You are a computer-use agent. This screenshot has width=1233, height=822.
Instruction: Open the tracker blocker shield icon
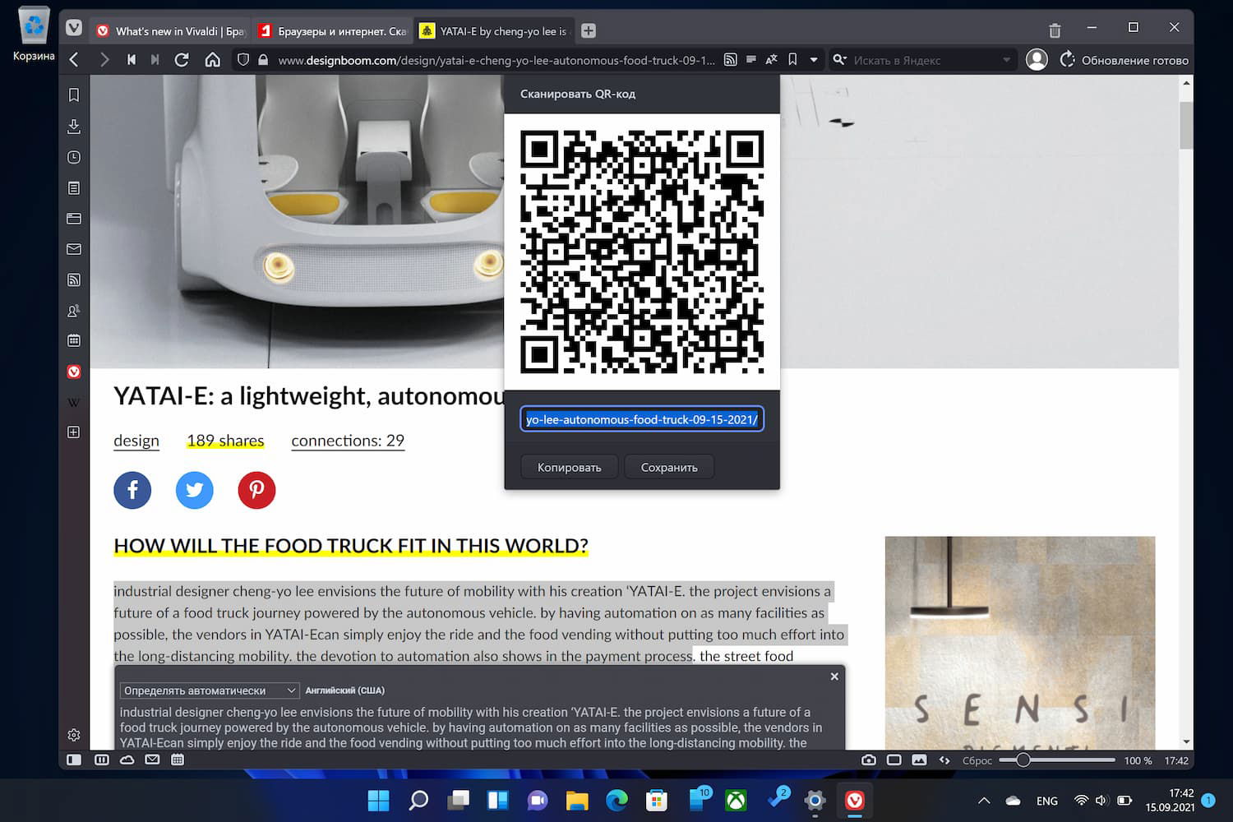coord(243,60)
